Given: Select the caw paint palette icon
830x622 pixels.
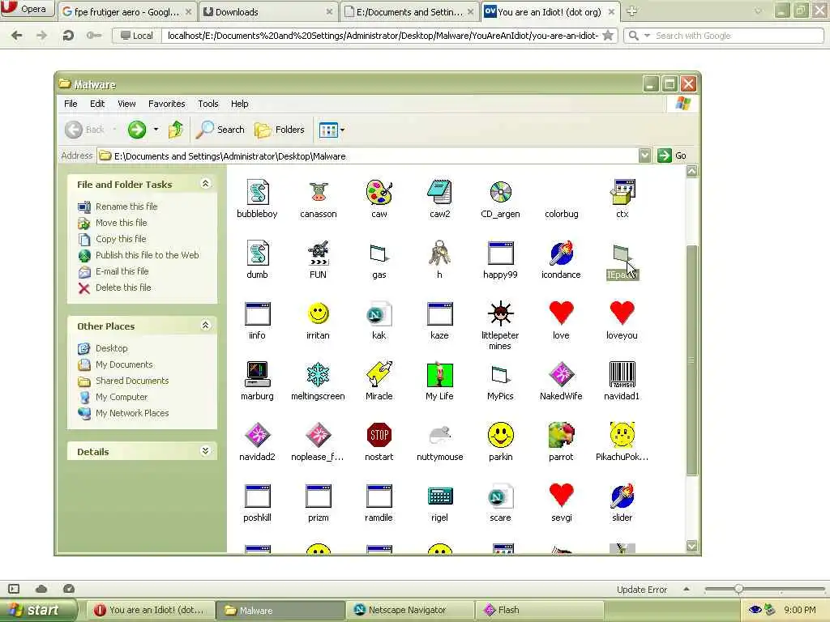Looking at the screenshot, I should click(379, 193).
